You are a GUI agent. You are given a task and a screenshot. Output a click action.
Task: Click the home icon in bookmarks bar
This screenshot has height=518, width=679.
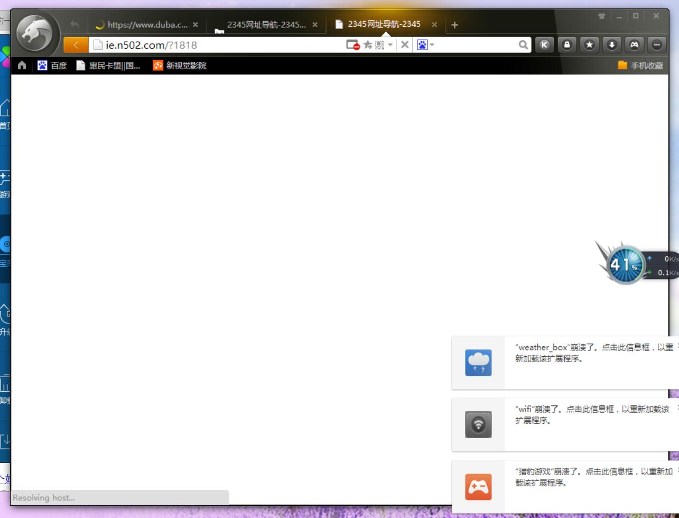22,66
